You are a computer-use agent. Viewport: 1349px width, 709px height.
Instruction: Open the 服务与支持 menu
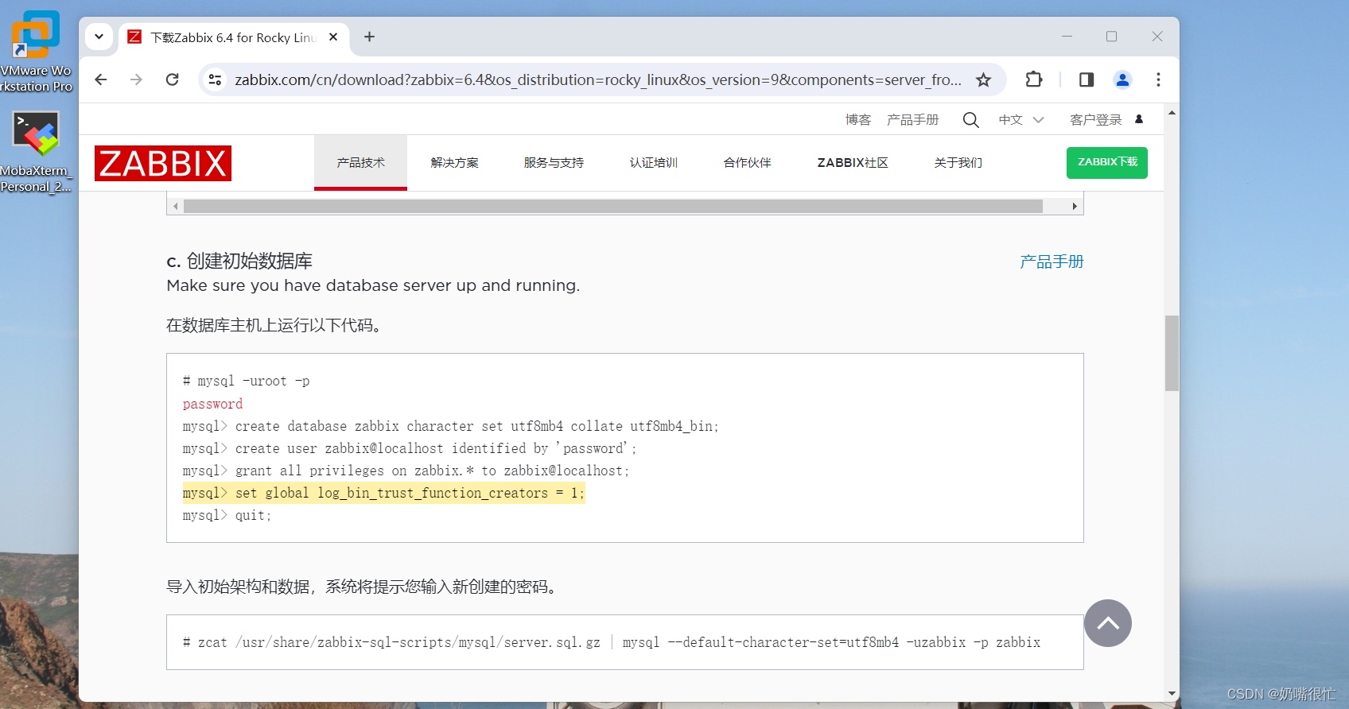(x=554, y=163)
